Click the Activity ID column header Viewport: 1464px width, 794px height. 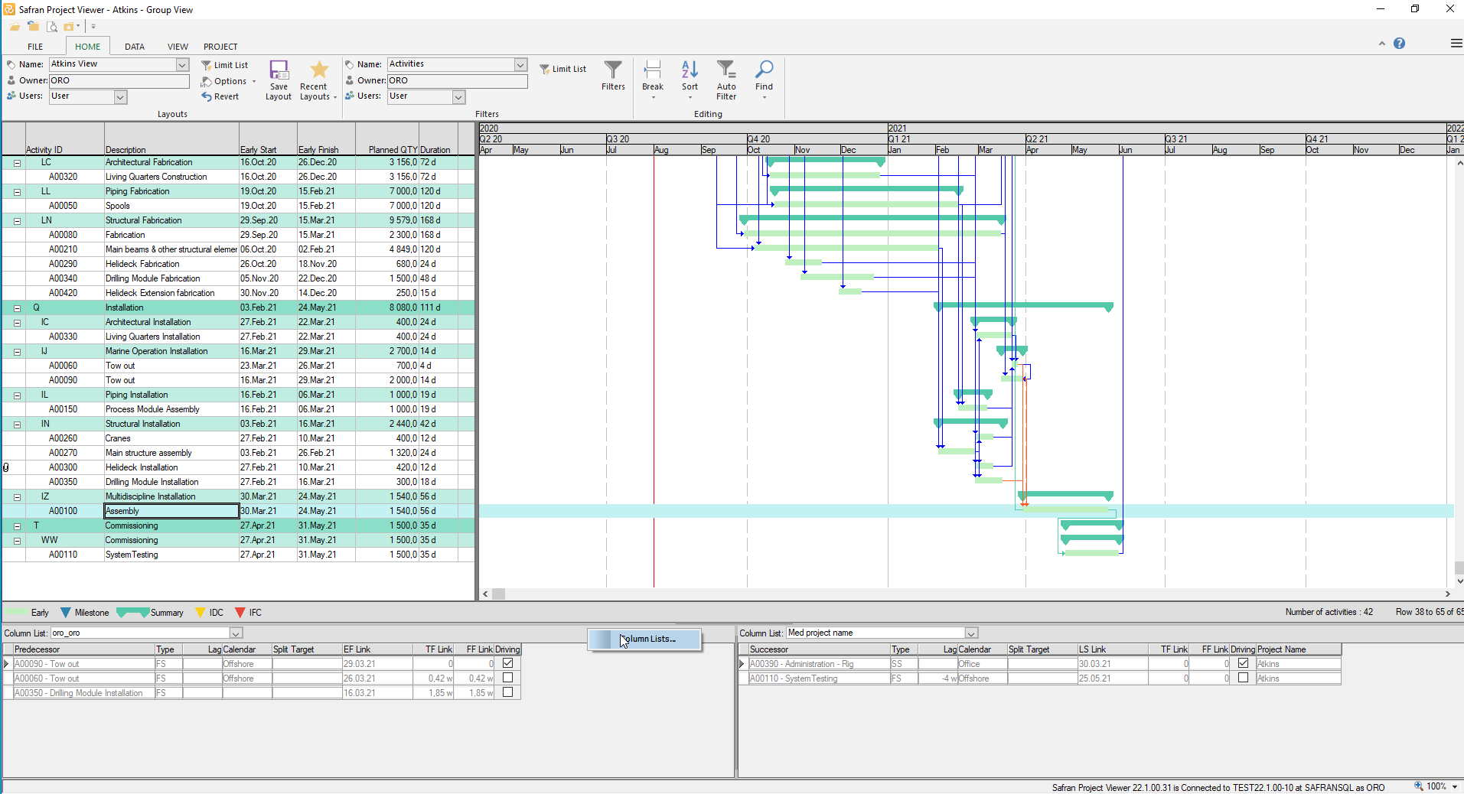(64, 139)
